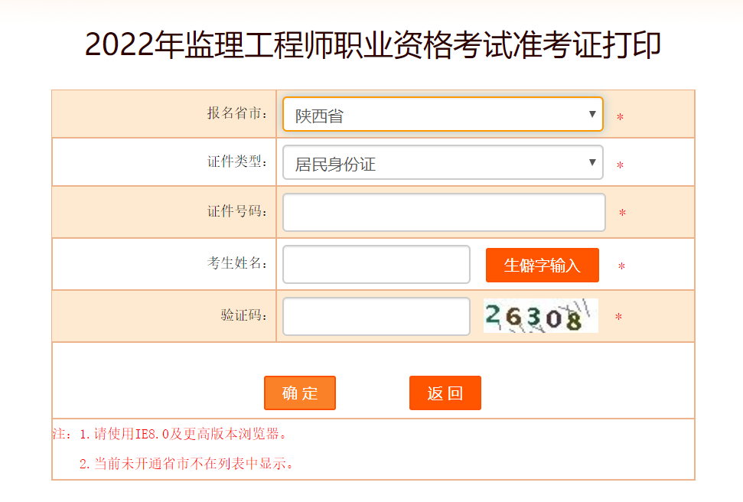The height and width of the screenshot is (502, 743).
Task: Select 居民身份证 from the certificate type selector
Action: [442, 162]
